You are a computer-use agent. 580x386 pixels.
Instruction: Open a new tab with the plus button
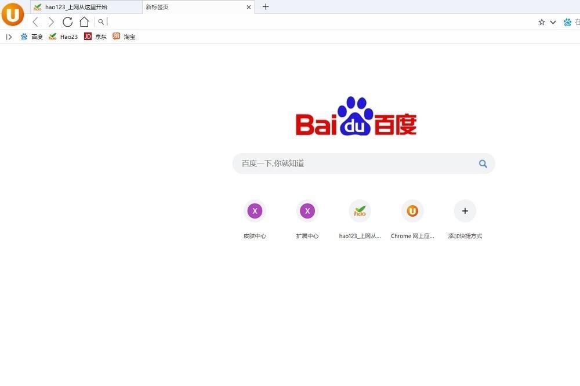tap(266, 6)
